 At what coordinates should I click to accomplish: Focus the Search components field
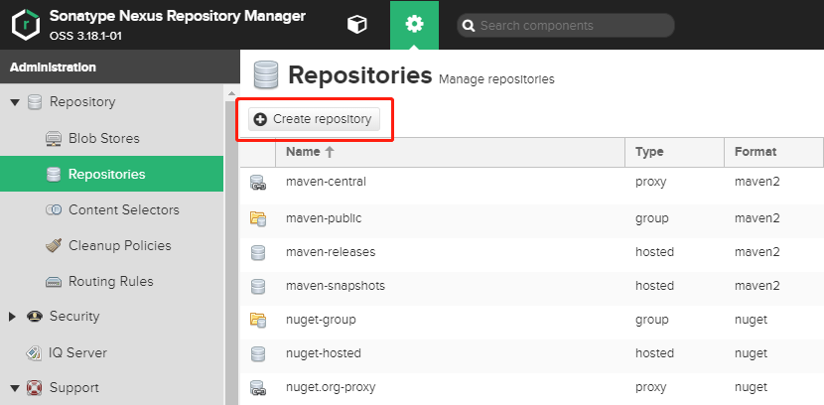point(566,25)
